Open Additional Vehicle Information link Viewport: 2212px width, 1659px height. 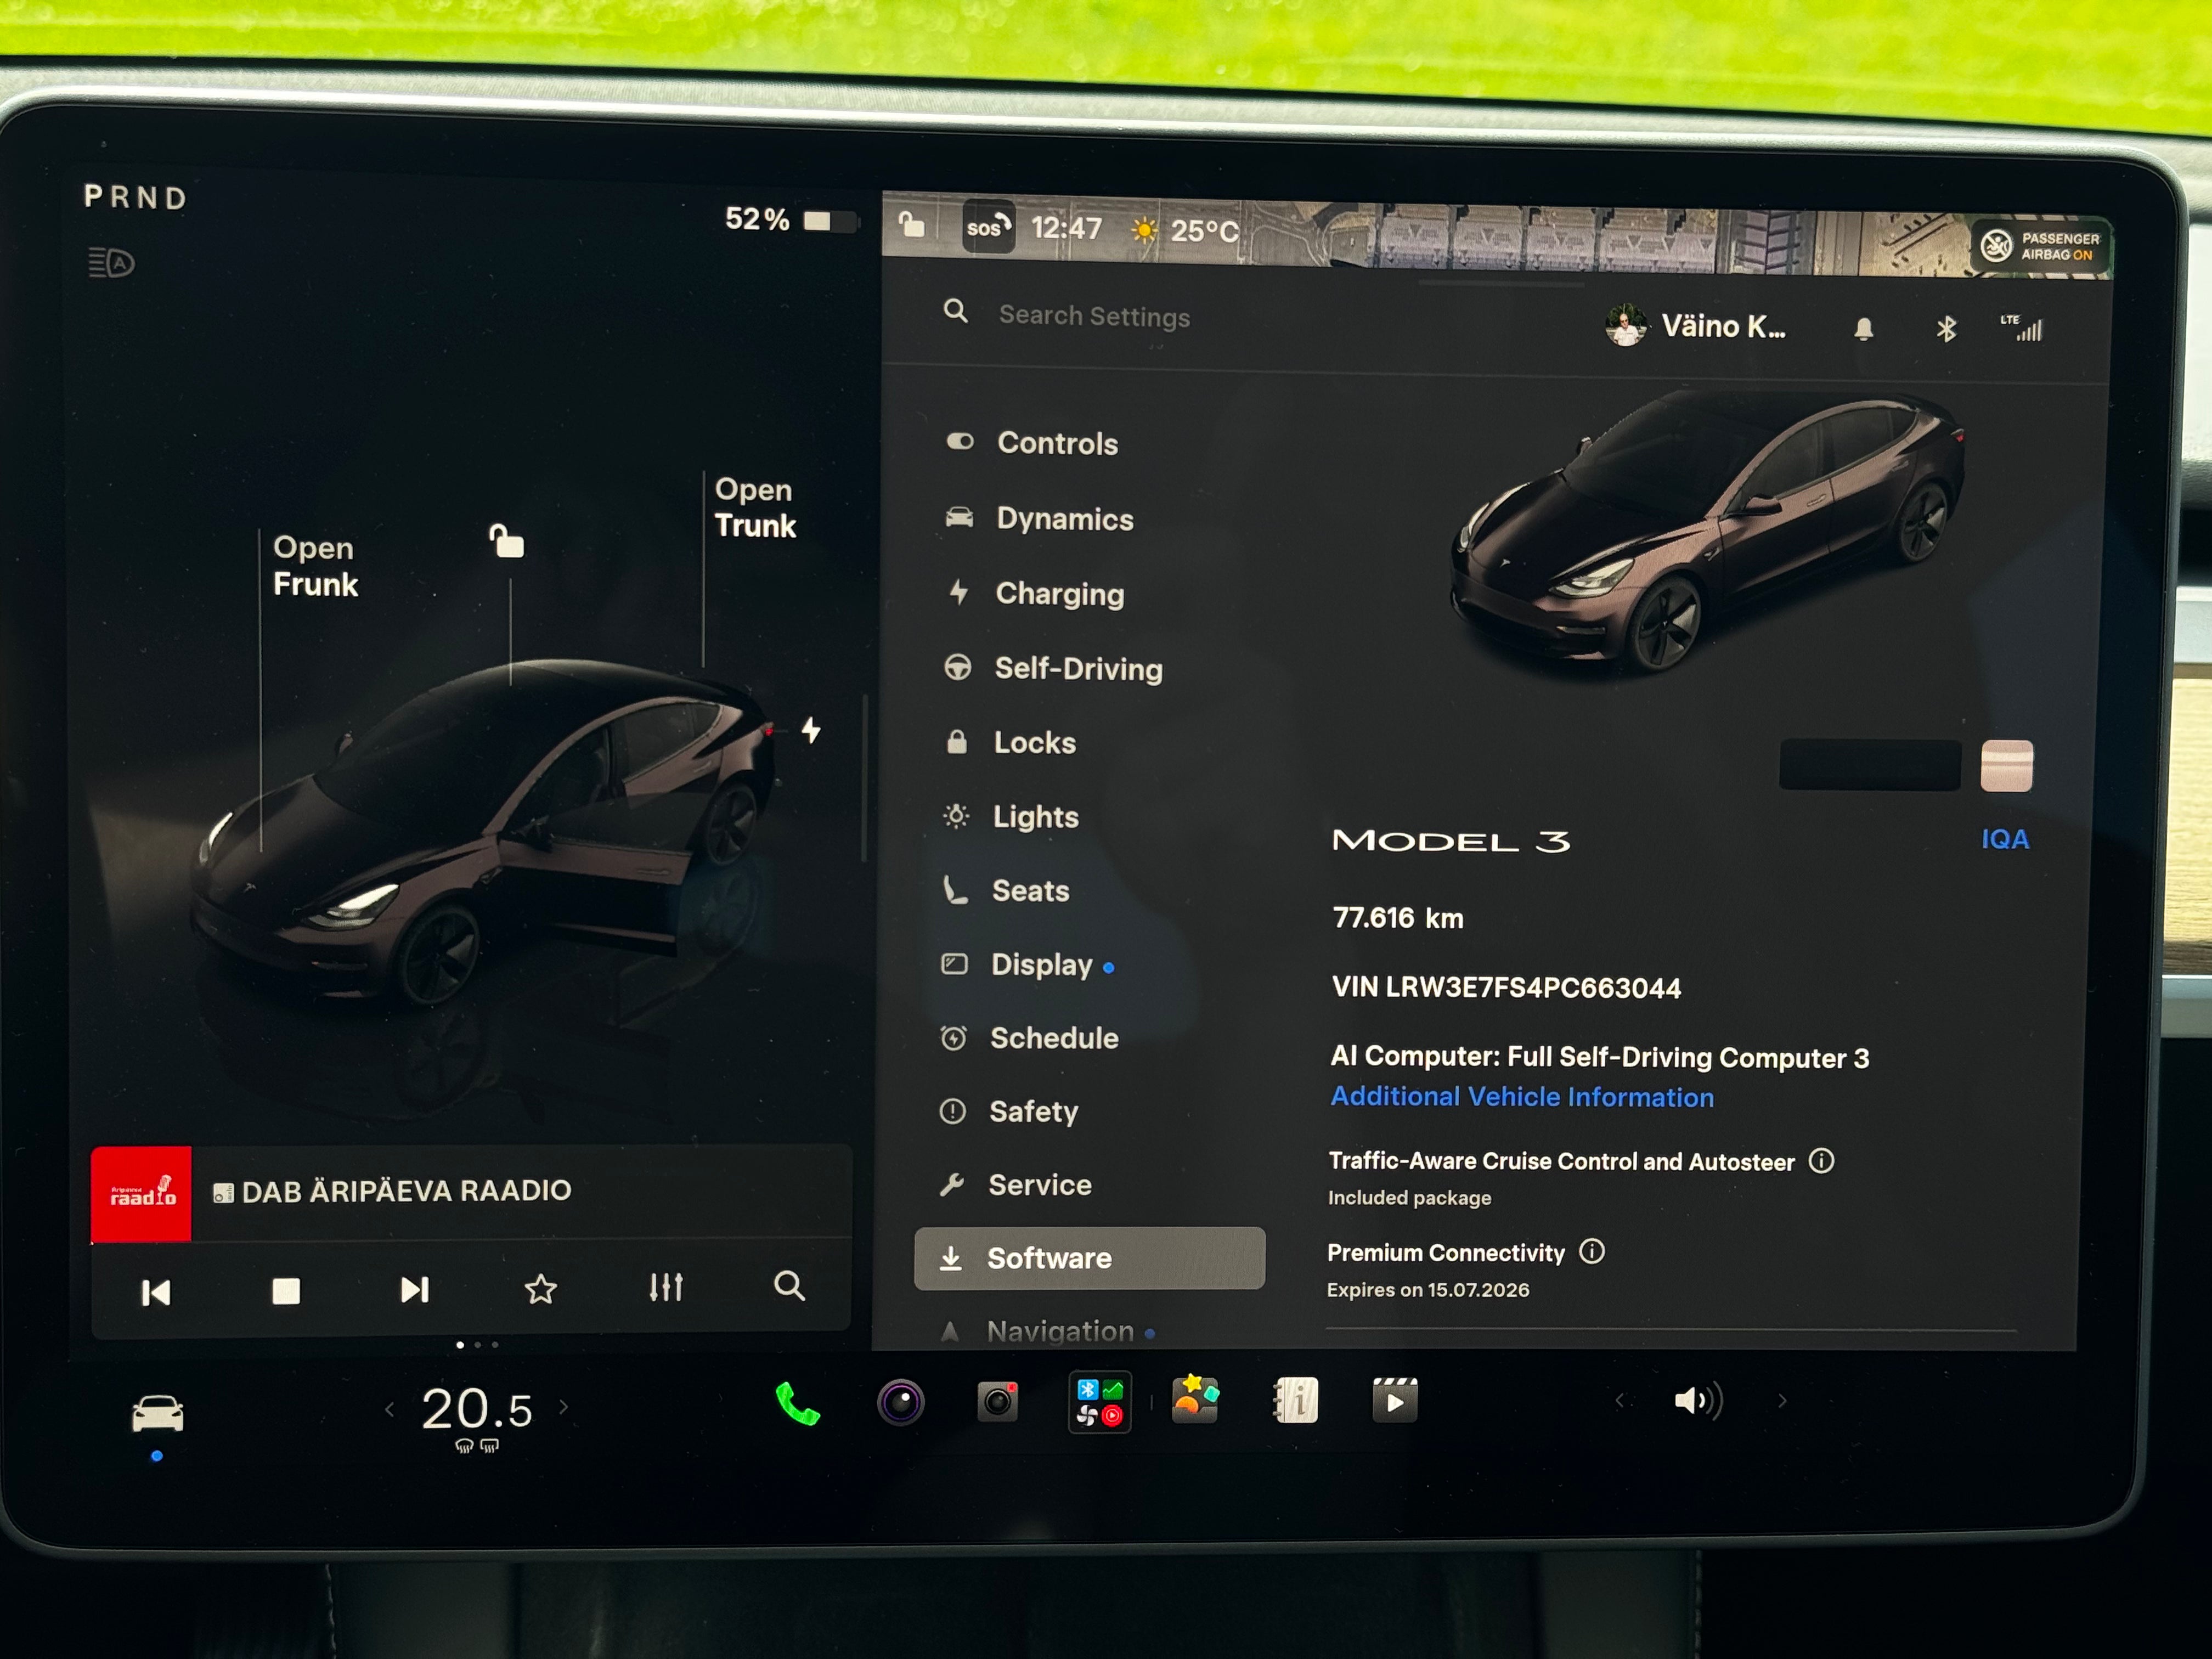click(x=1521, y=1097)
